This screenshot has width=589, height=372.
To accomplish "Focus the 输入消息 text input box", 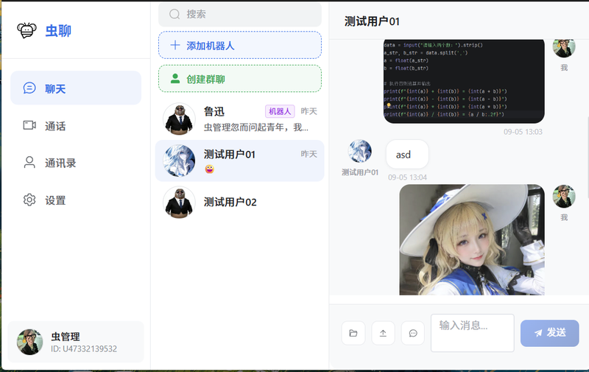I will click(472, 333).
